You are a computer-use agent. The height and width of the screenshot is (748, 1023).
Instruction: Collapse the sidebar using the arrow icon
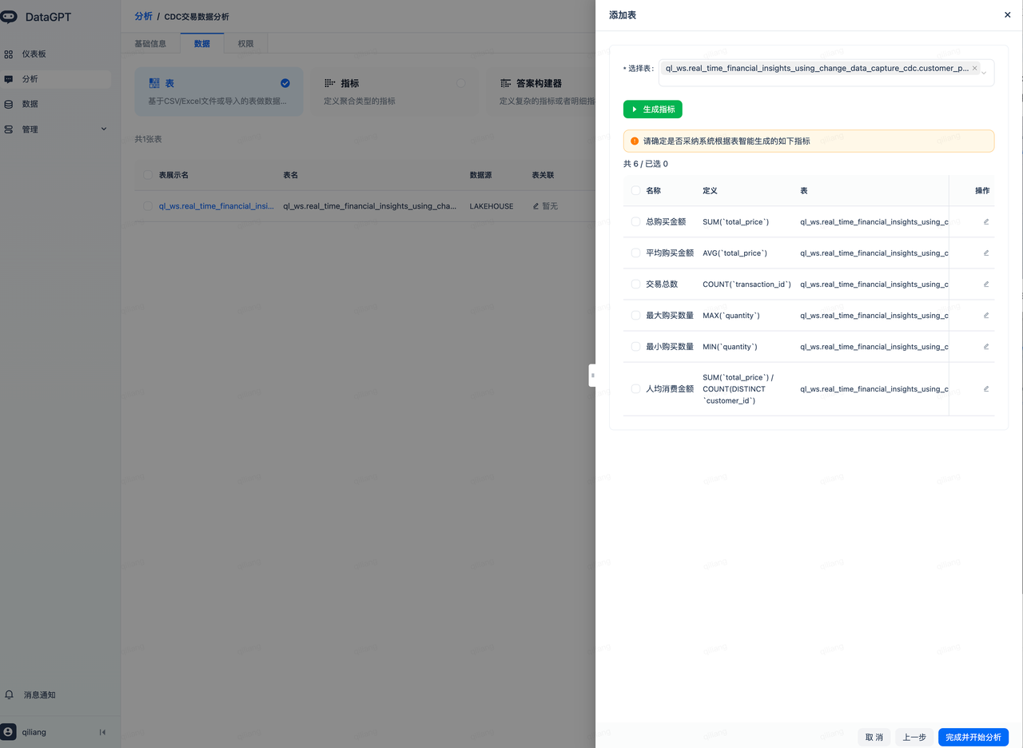tap(102, 732)
